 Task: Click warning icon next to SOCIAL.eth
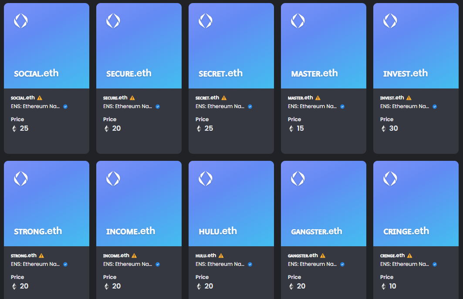[40, 98]
